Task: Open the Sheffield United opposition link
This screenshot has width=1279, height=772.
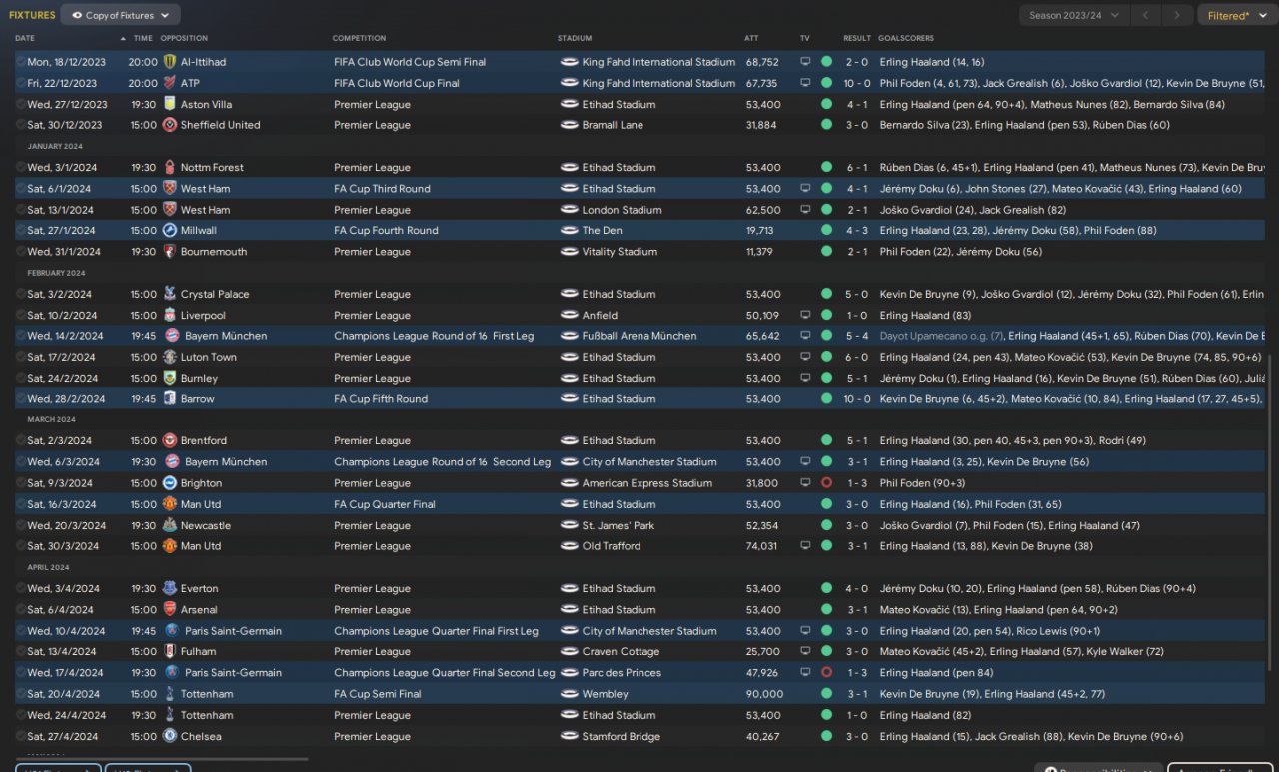Action: pos(220,125)
